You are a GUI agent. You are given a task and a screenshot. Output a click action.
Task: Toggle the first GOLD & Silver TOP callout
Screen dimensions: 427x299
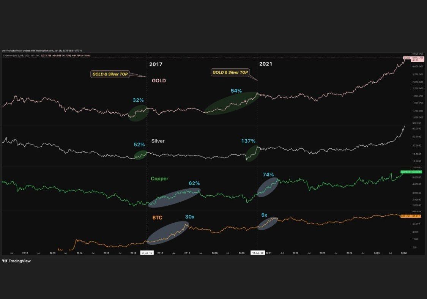pyautogui.click(x=110, y=74)
